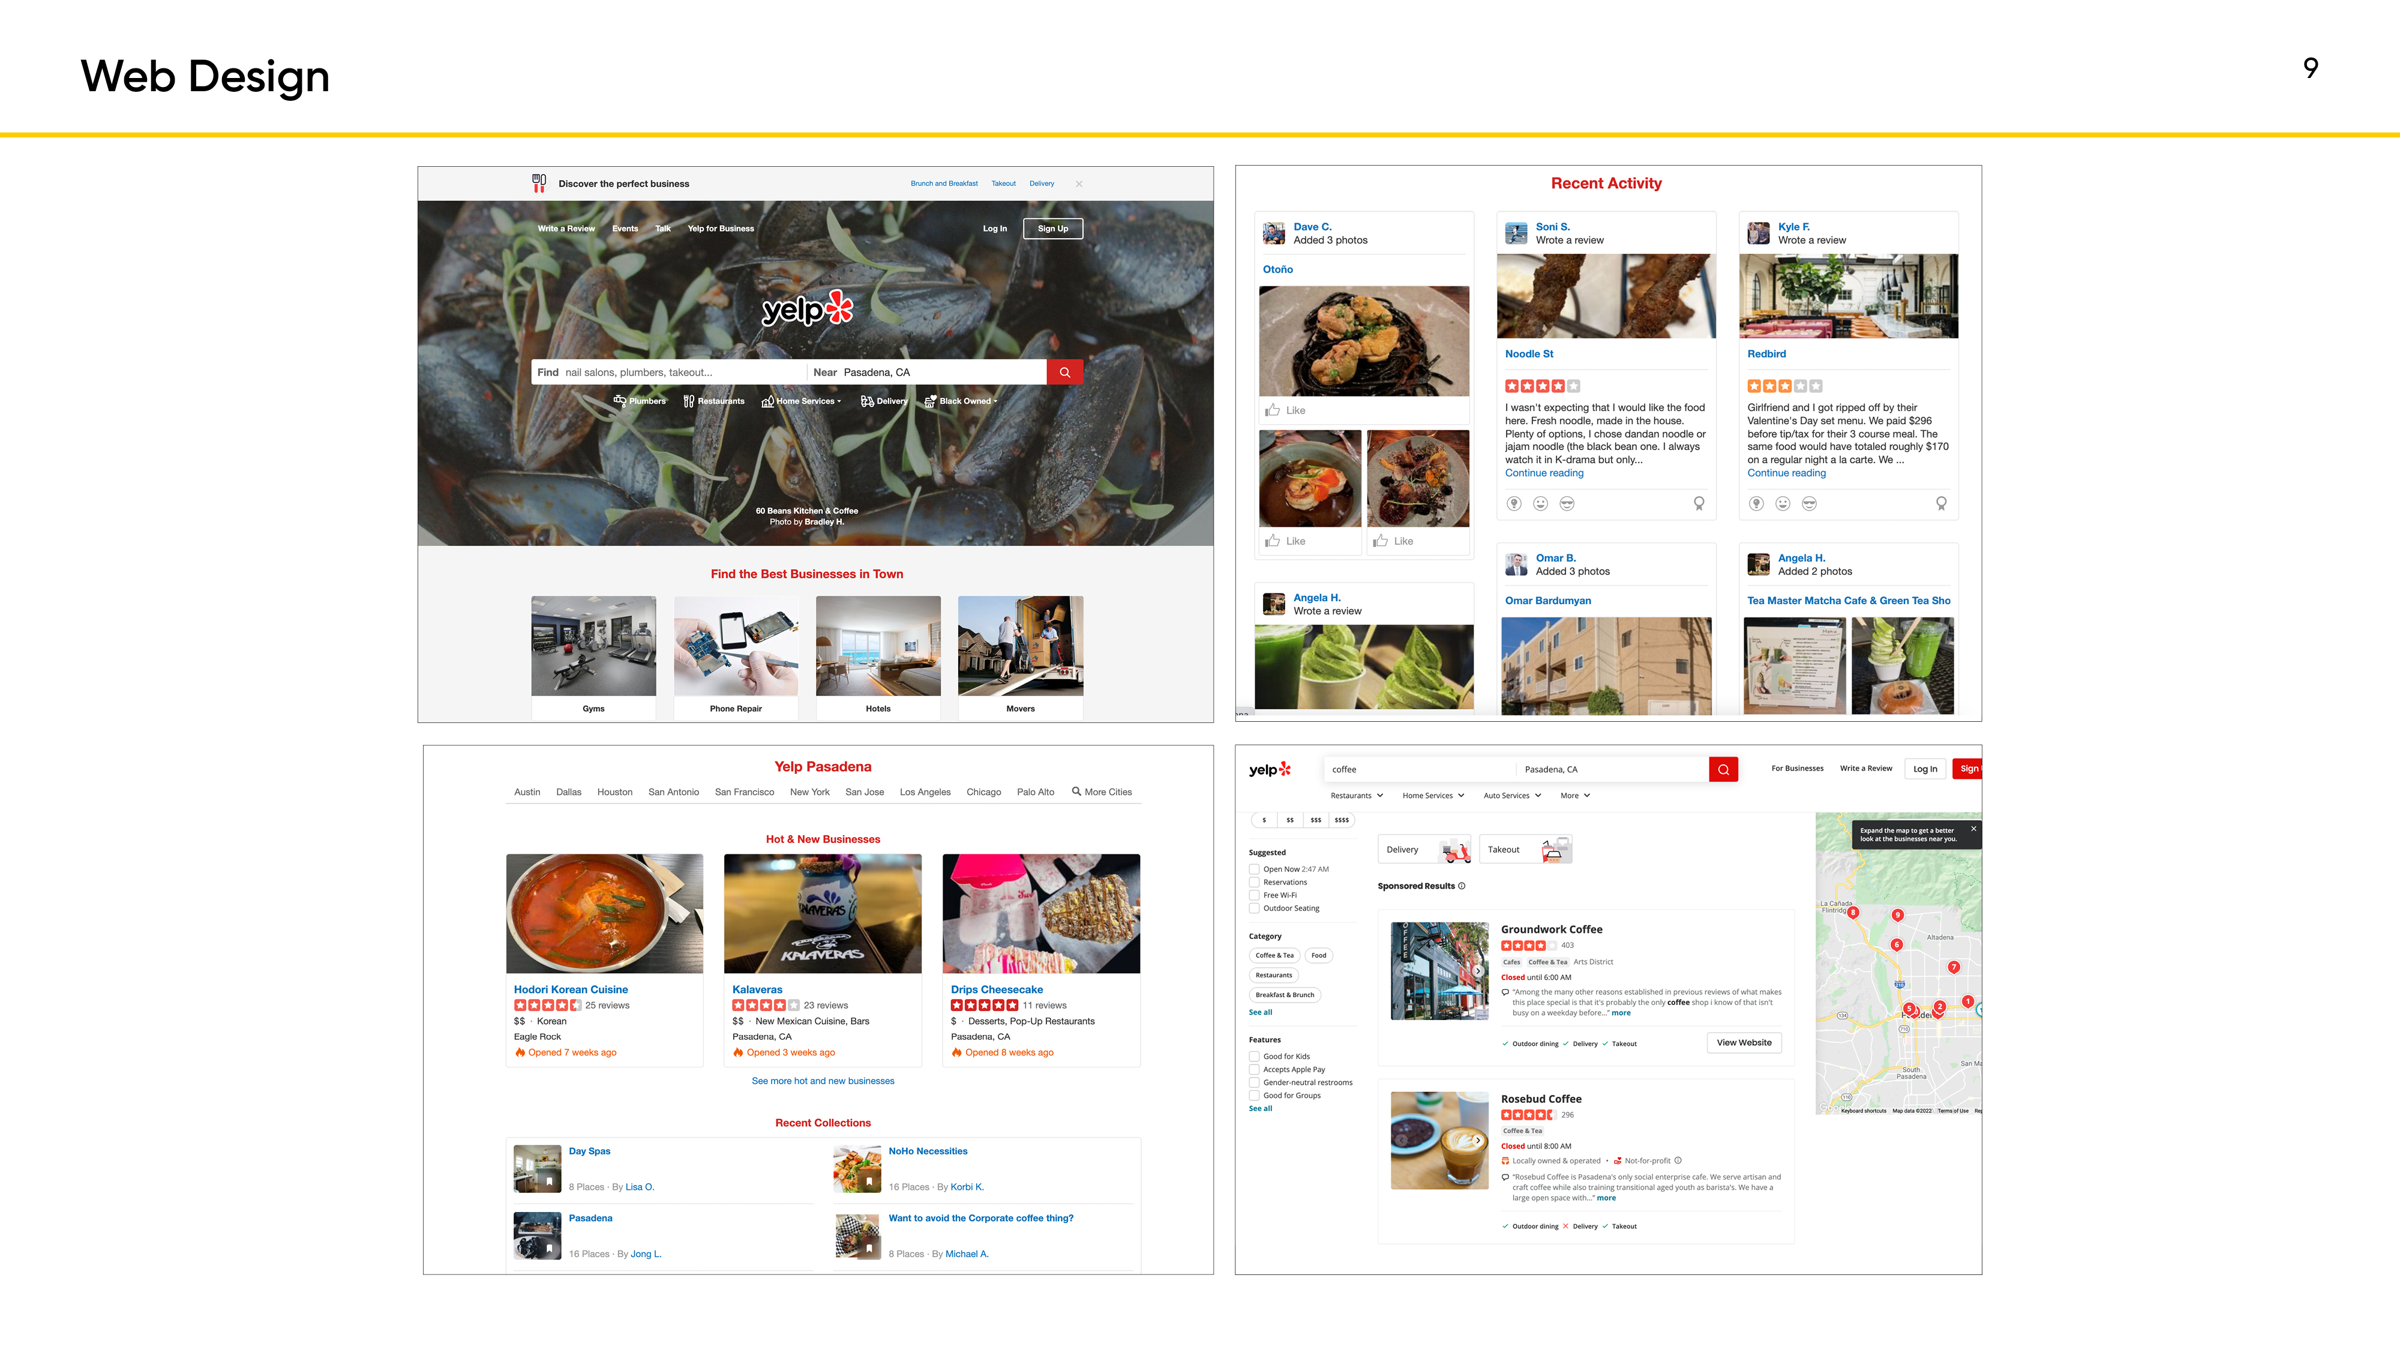Click the Restaurants shortcut icon under search bar

[689, 401]
